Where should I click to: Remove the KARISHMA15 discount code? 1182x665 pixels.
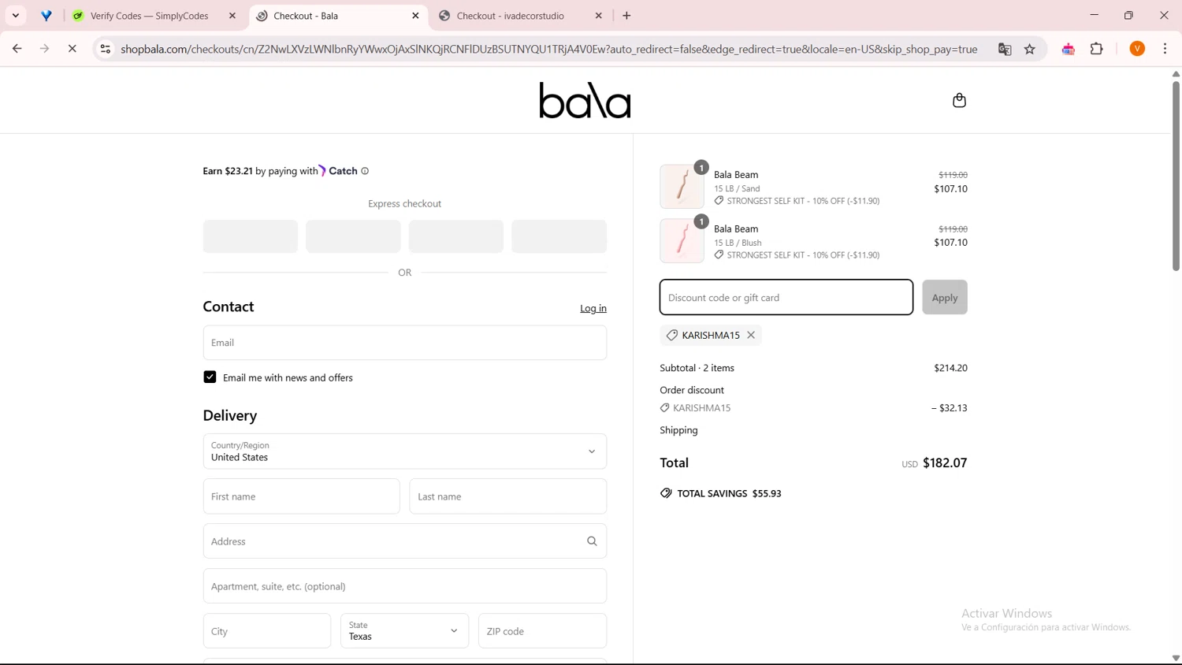751,335
